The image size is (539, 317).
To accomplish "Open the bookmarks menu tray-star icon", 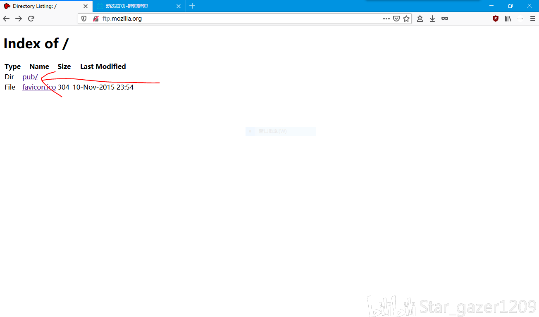I will [420, 19].
